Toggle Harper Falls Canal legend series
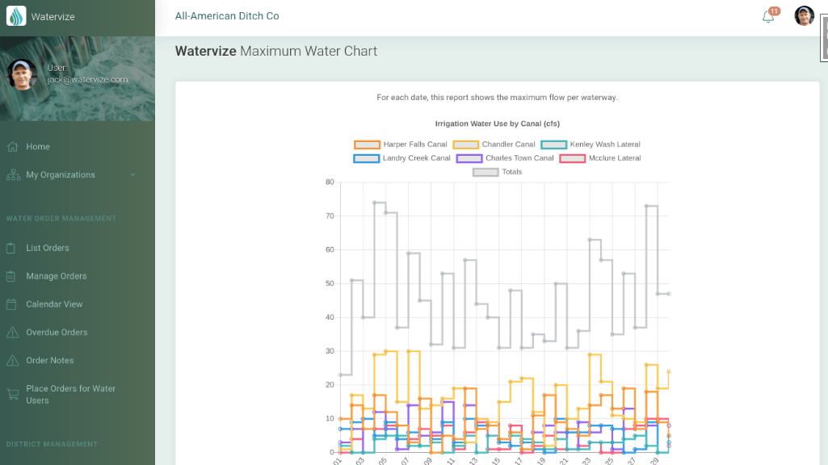The height and width of the screenshot is (465, 828). pyautogui.click(x=401, y=145)
